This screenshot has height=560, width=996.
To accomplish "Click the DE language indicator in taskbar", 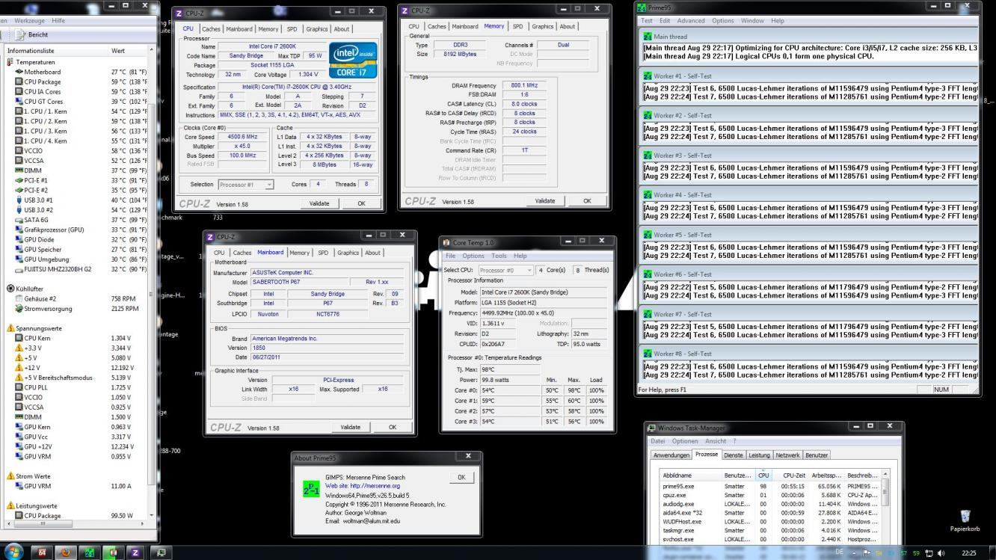I will pos(838,553).
